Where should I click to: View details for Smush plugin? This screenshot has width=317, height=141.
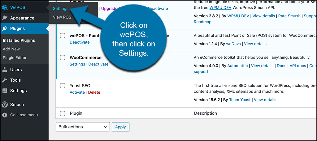click(x=264, y=16)
